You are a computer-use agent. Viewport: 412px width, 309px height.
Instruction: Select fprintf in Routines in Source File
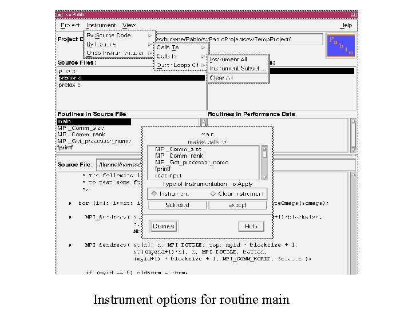tap(65, 148)
